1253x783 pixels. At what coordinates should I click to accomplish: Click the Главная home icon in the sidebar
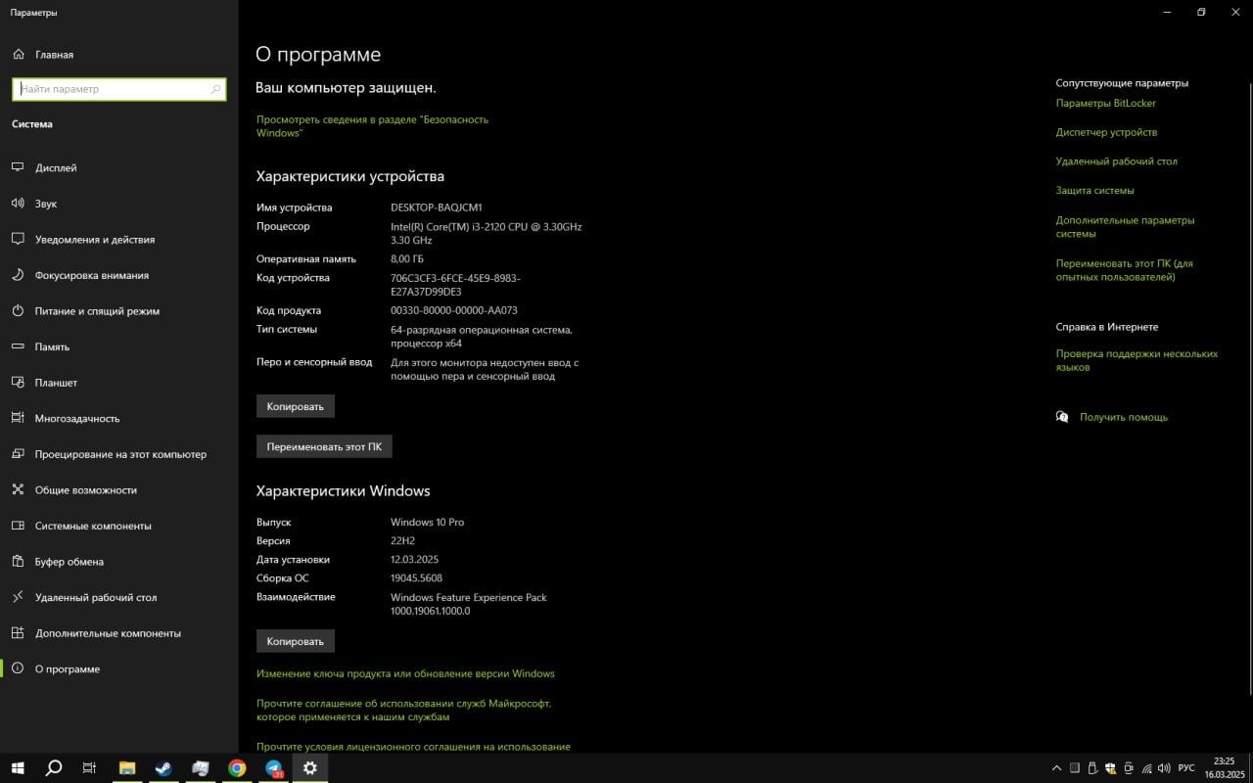pyautogui.click(x=18, y=55)
